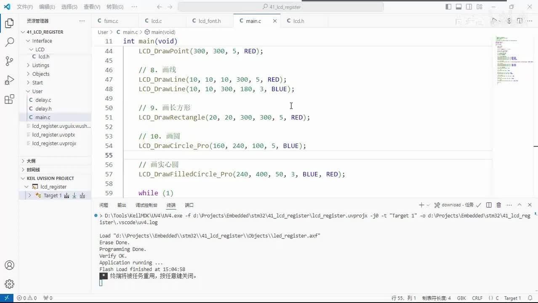Open the 转到(G) menu

(115, 7)
